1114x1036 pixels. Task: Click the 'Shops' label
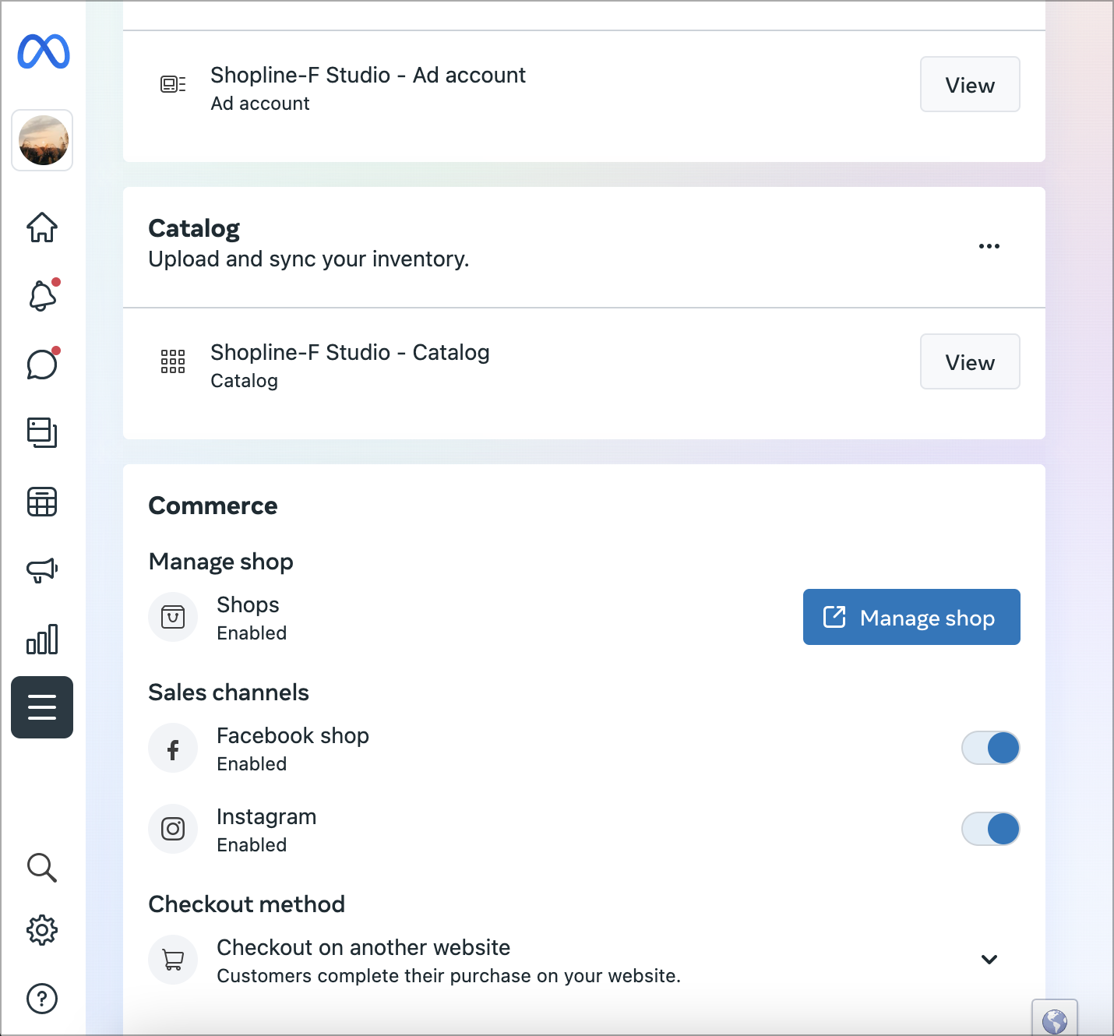pyautogui.click(x=248, y=604)
